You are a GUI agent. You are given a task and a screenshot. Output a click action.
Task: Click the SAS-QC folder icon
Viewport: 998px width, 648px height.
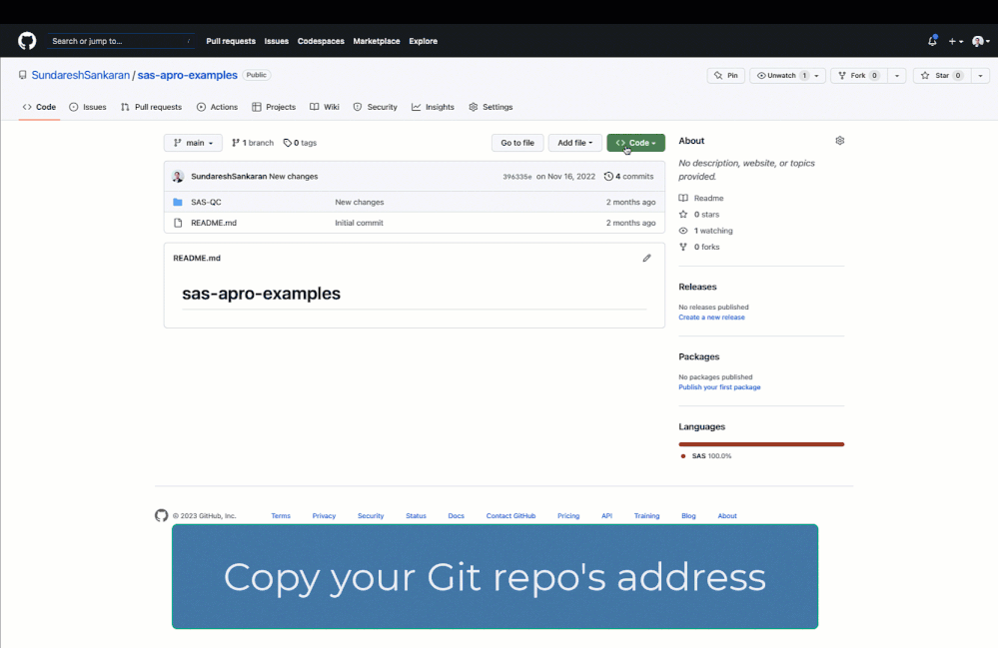[178, 203]
